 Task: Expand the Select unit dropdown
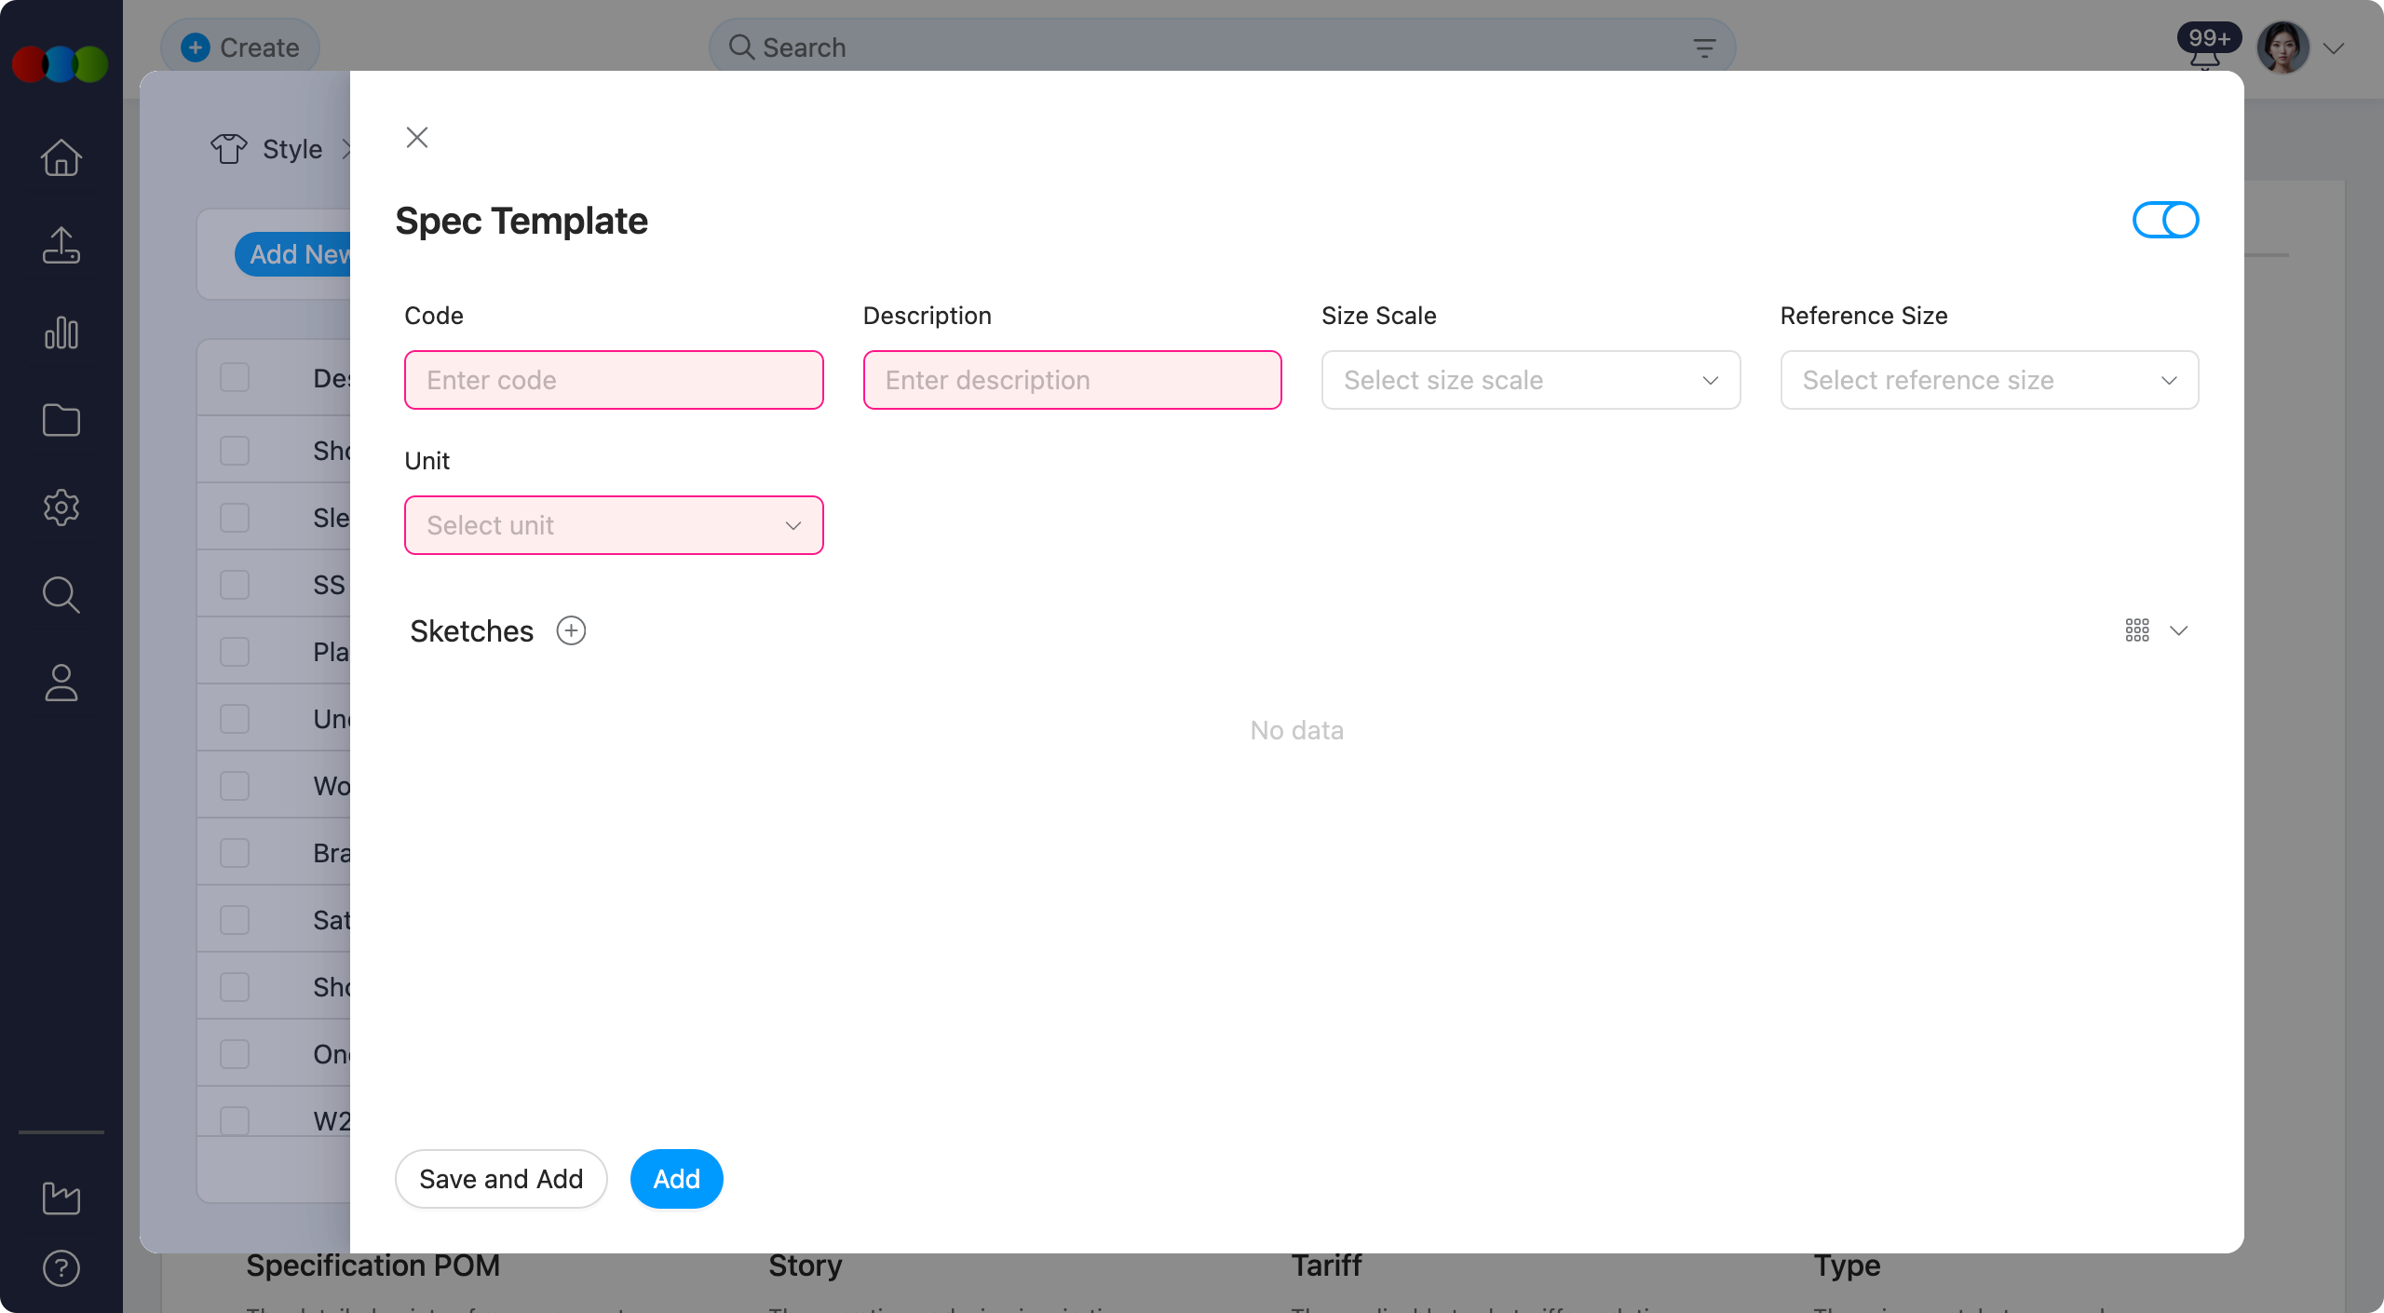pyautogui.click(x=613, y=524)
